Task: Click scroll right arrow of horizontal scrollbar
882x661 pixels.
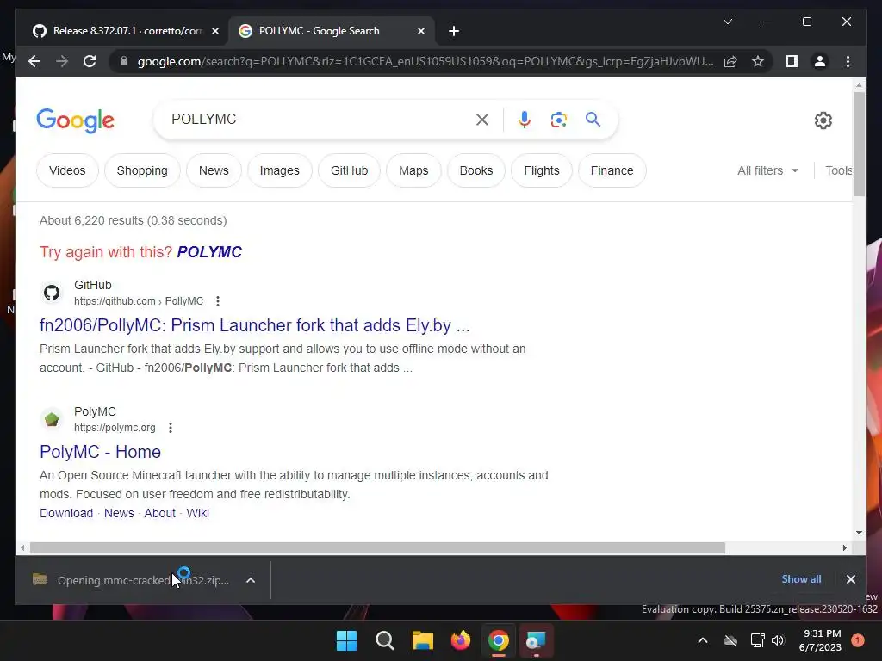Action: point(844,547)
